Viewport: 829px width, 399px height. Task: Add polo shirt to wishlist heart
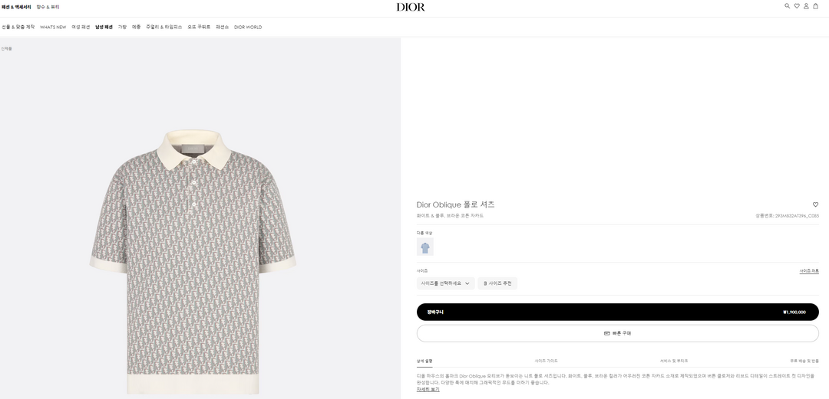tap(815, 204)
